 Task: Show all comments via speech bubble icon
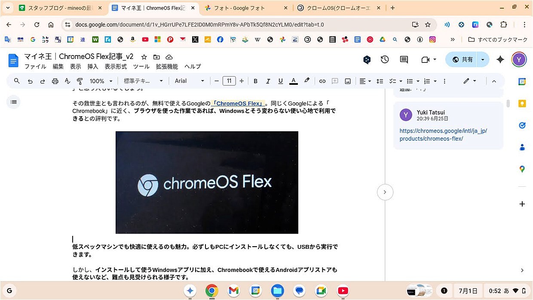click(x=404, y=60)
